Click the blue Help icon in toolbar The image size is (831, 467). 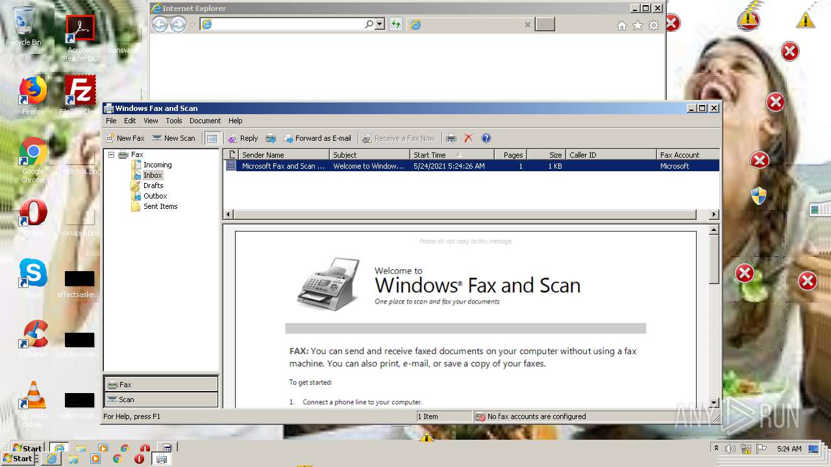pos(486,138)
